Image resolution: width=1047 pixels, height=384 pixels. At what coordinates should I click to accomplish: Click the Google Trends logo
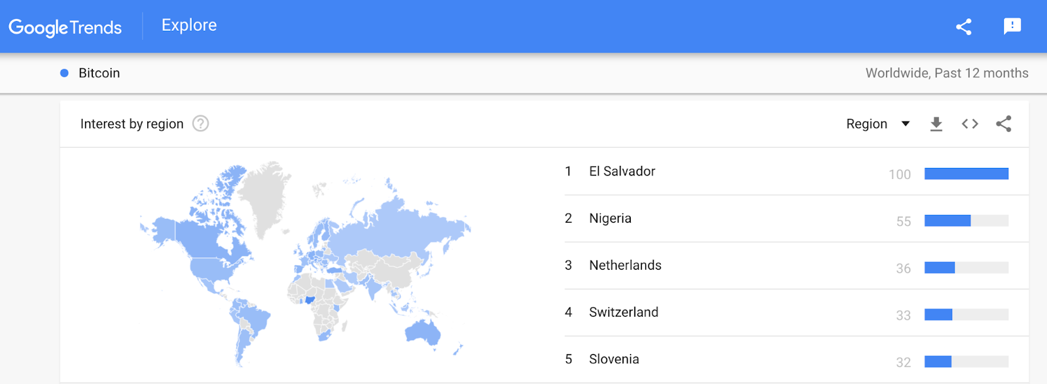(x=65, y=27)
